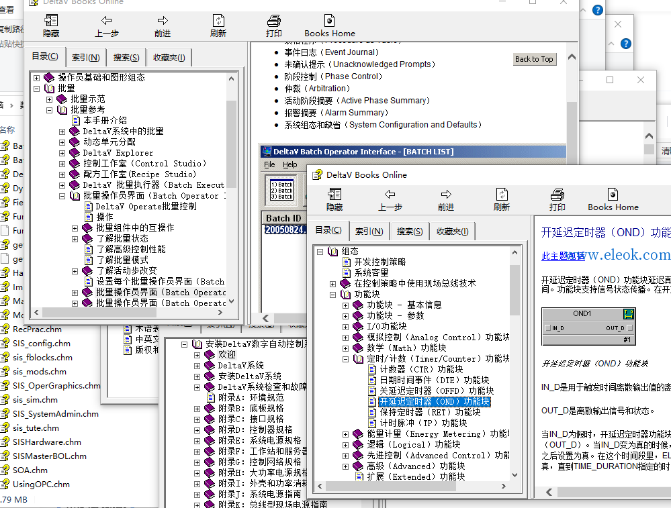671x508 pixels.
Task: Select 开延迟定时器（OND）功能块 tree item
Action: (x=435, y=401)
